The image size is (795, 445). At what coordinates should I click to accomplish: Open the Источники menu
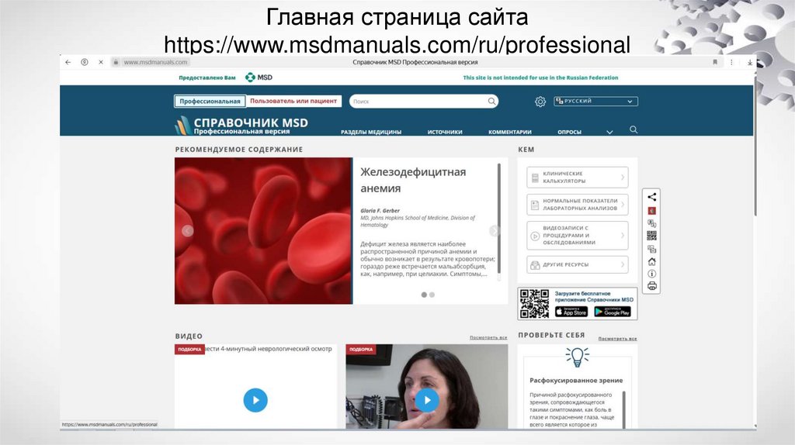pos(445,132)
